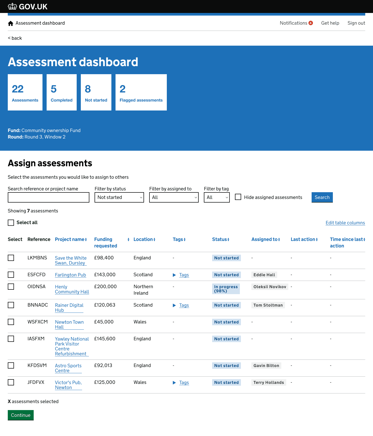This screenshot has width=373, height=436.
Task: Open the Filter by status dropdown
Action: click(x=119, y=197)
